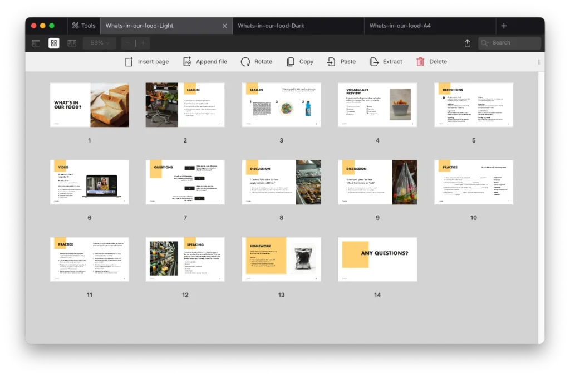Viewport: 570px width, 377px height.
Task: Click the Copy pages icon
Action: 291,62
